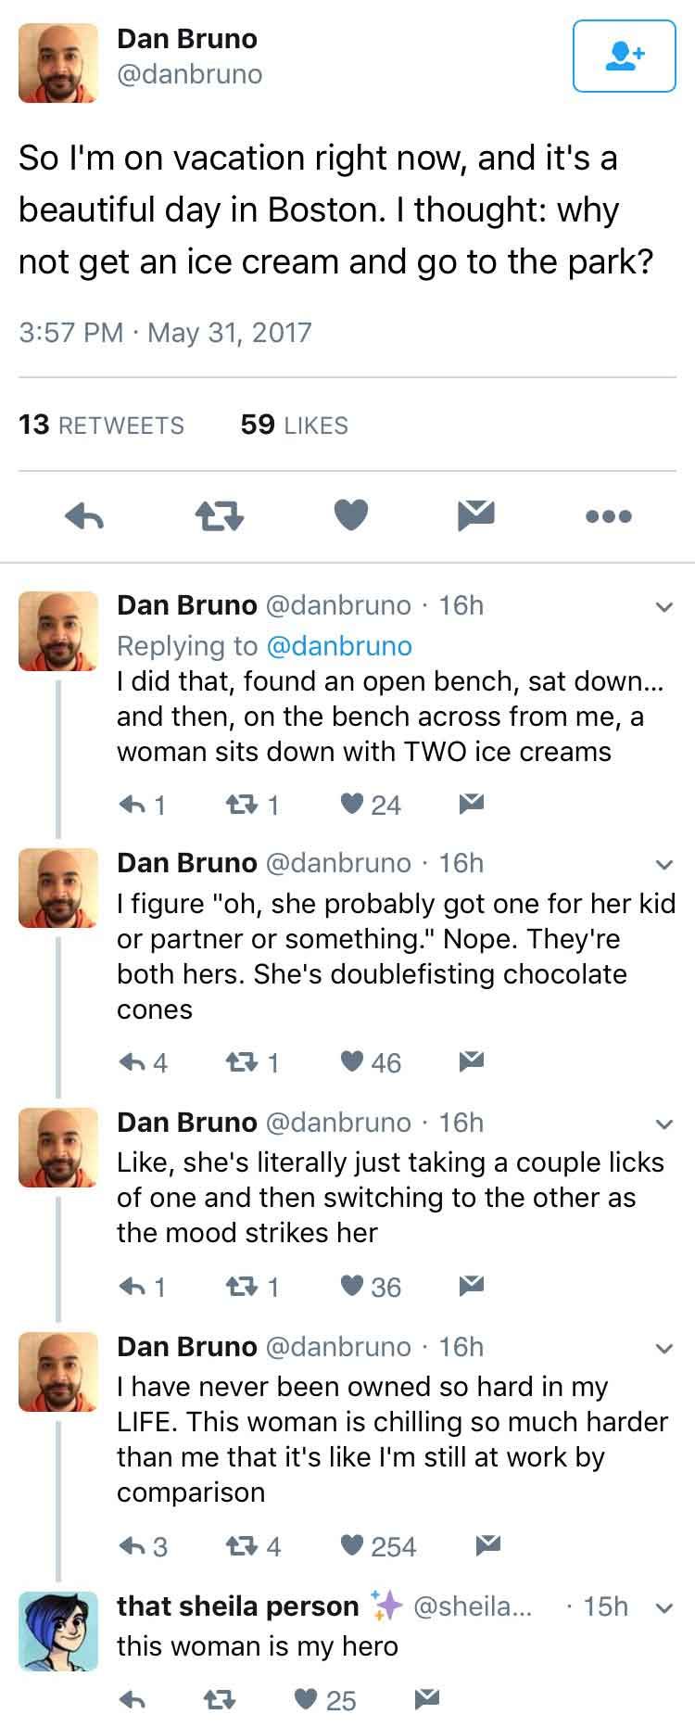Open Dan Bruno's profile photo at top

[58, 63]
